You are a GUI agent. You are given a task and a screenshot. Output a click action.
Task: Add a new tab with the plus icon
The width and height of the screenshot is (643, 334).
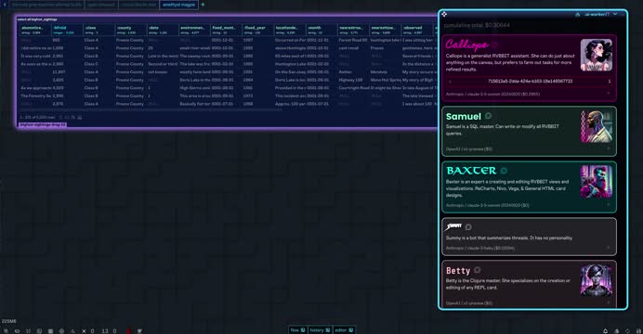[203, 5]
